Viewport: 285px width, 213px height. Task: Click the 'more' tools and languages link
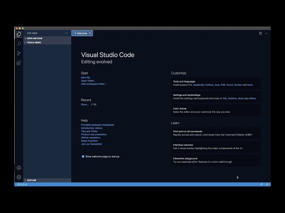[250, 85]
